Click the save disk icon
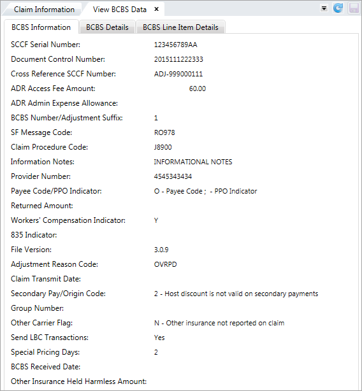Image resolution: width=362 pixels, height=391 pixels. pos(354,8)
